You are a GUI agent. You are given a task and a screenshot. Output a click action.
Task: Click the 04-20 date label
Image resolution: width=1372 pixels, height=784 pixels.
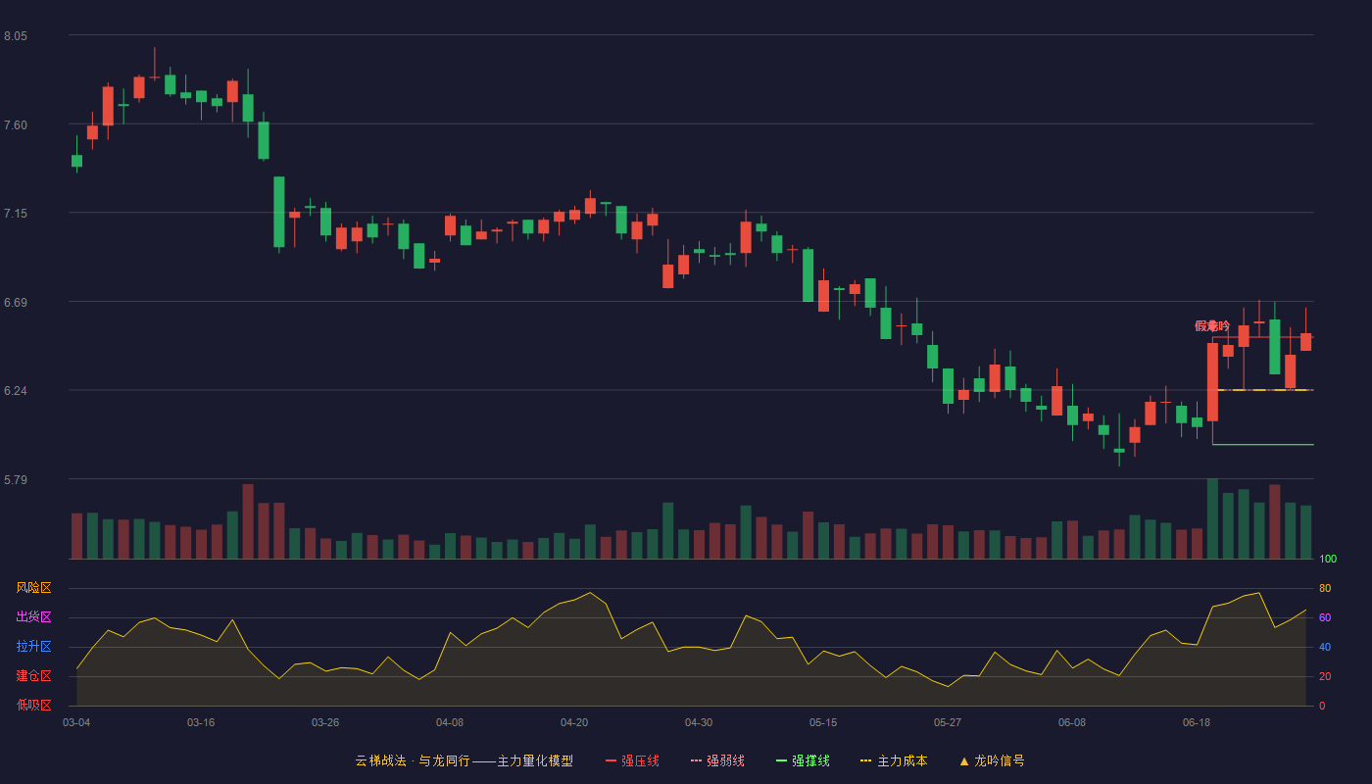click(574, 722)
